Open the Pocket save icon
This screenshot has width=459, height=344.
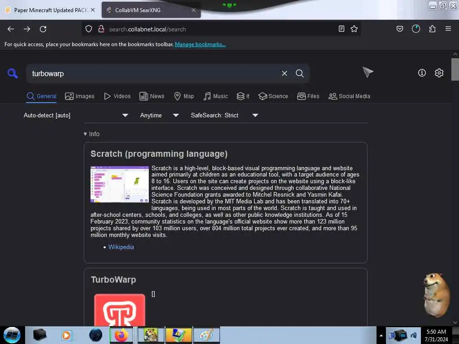(399, 29)
